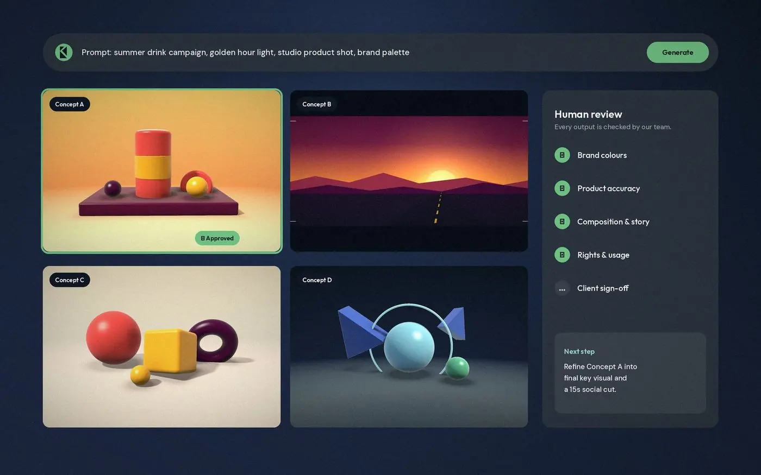The image size is (761, 475).
Task: Select the Concept A thumbnail
Action: tap(162, 171)
